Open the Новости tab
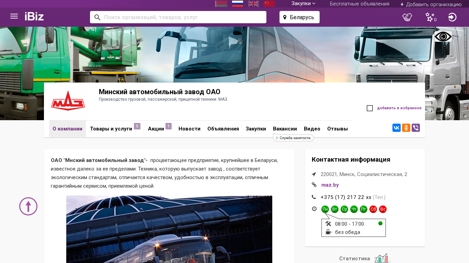The image size is (469, 263). pos(190,129)
